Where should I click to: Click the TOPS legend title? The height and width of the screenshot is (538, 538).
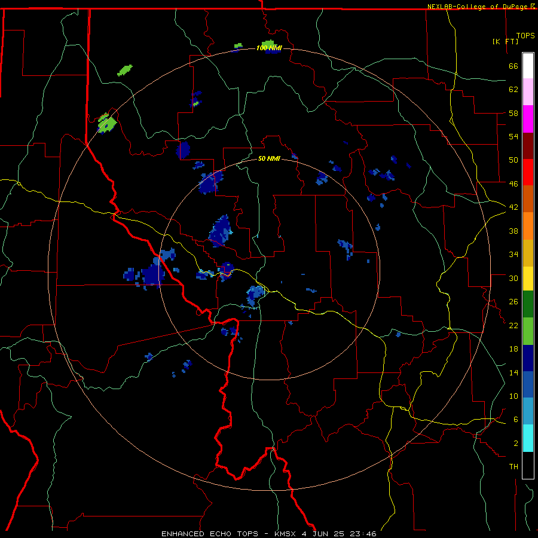coord(525,35)
